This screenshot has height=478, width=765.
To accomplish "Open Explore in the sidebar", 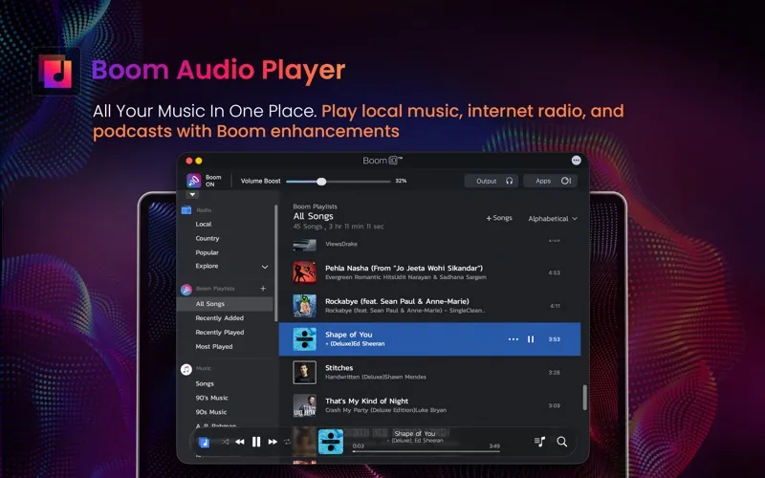I will [x=207, y=267].
